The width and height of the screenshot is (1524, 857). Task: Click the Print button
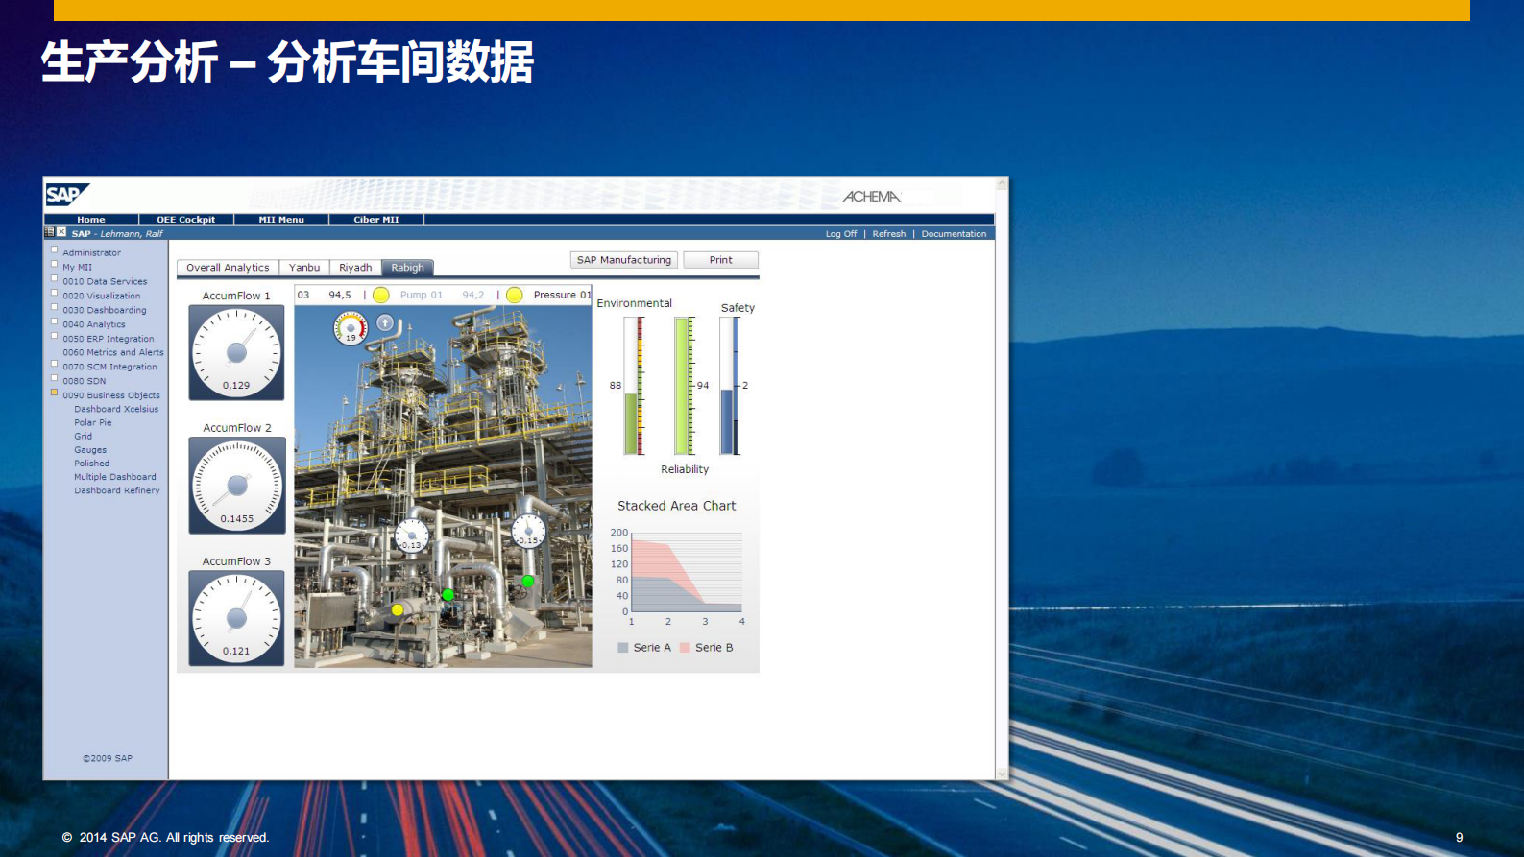[720, 260]
